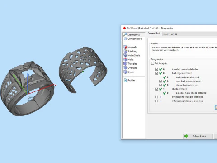Image resolution: width=217 pixels, height=163 pixels.
Task: Click the red X axis label
Action: click(56, 86)
